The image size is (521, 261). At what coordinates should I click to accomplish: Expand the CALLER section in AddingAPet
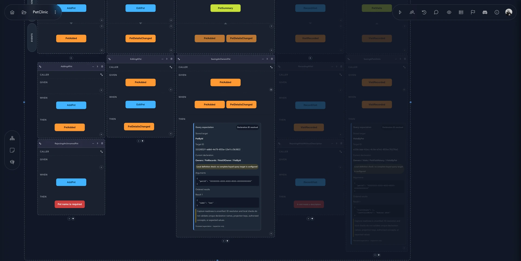point(101,75)
